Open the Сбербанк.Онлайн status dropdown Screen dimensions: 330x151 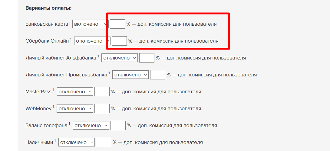point(92,41)
